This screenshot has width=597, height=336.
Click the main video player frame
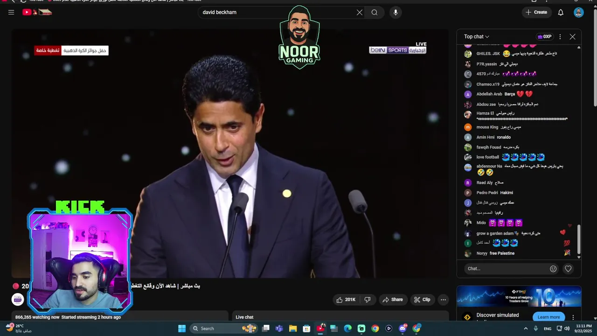pyautogui.click(x=230, y=154)
